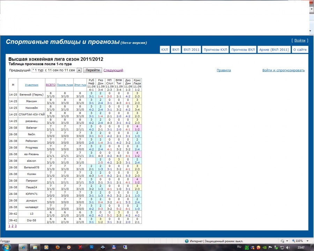
Task: Click the RU language indicator
Action: (239, 247)
